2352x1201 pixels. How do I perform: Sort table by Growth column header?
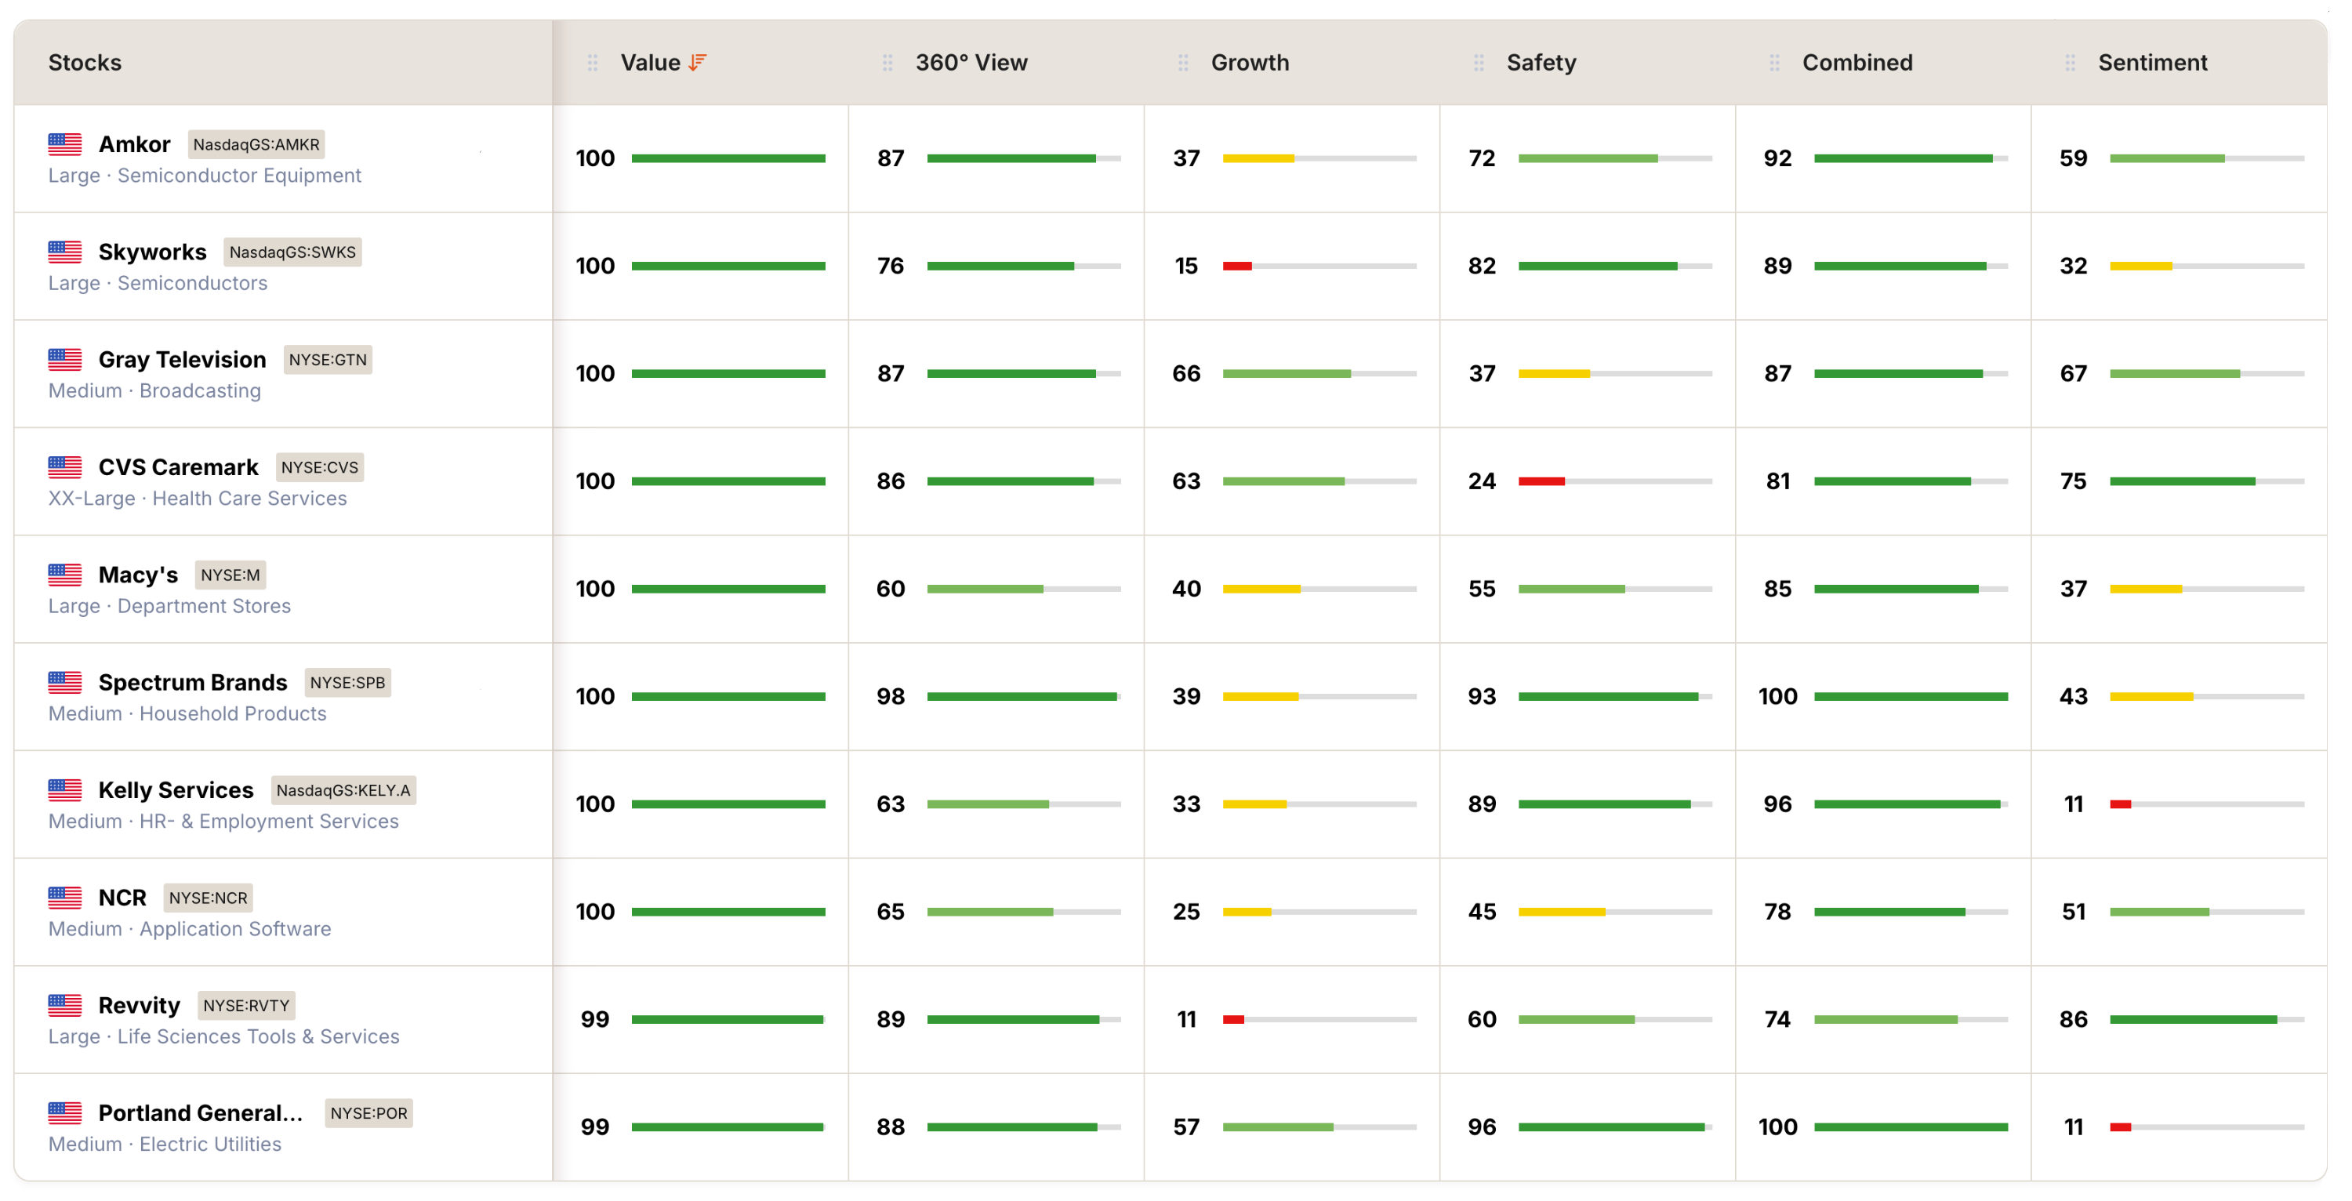click(x=1249, y=62)
